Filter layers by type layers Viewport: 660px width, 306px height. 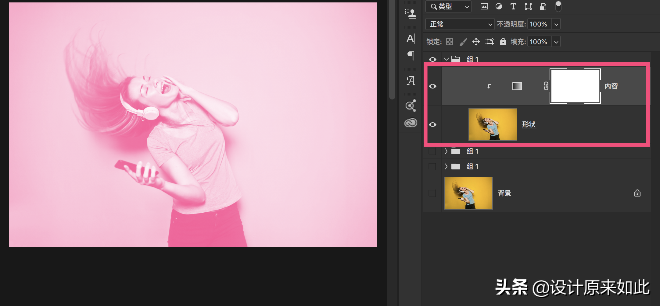click(513, 6)
